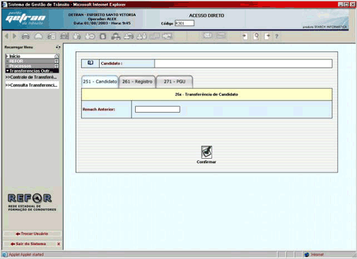
Task: Click the Internet zone globe icon in status bar
Action: (x=307, y=255)
